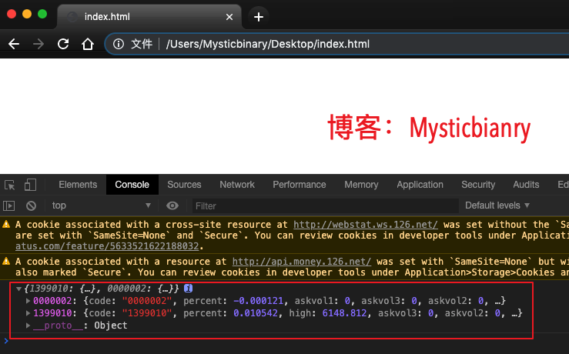Select the index.html browser tab
569x354 pixels.
(x=149, y=17)
